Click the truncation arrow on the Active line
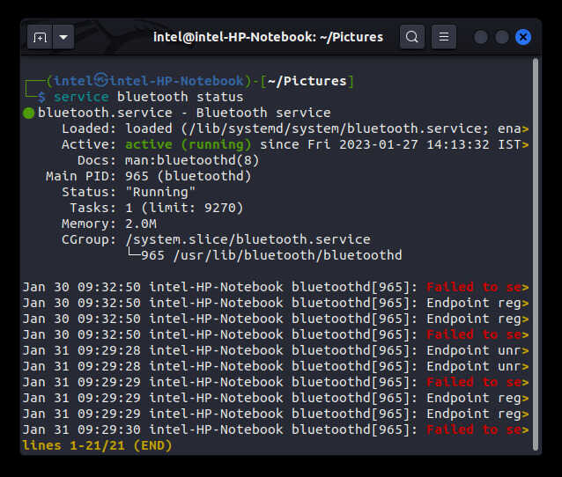The height and width of the screenshot is (477, 562). coord(525,144)
